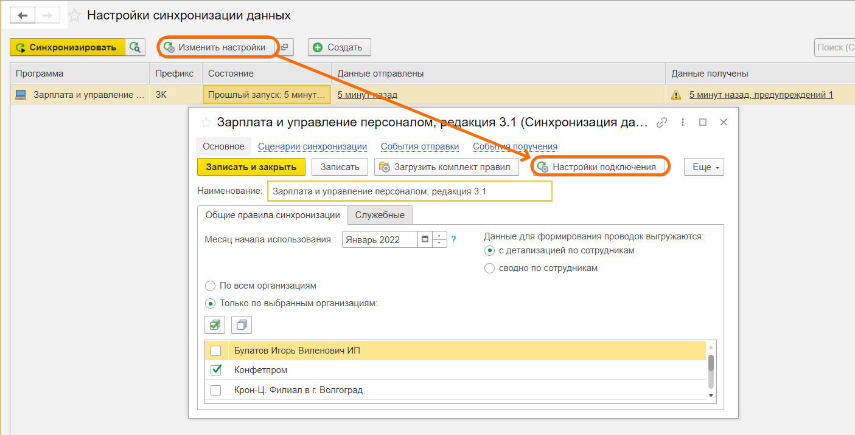855x435 pixels.
Task: Click Данные получены column header
Action: tap(760, 74)
